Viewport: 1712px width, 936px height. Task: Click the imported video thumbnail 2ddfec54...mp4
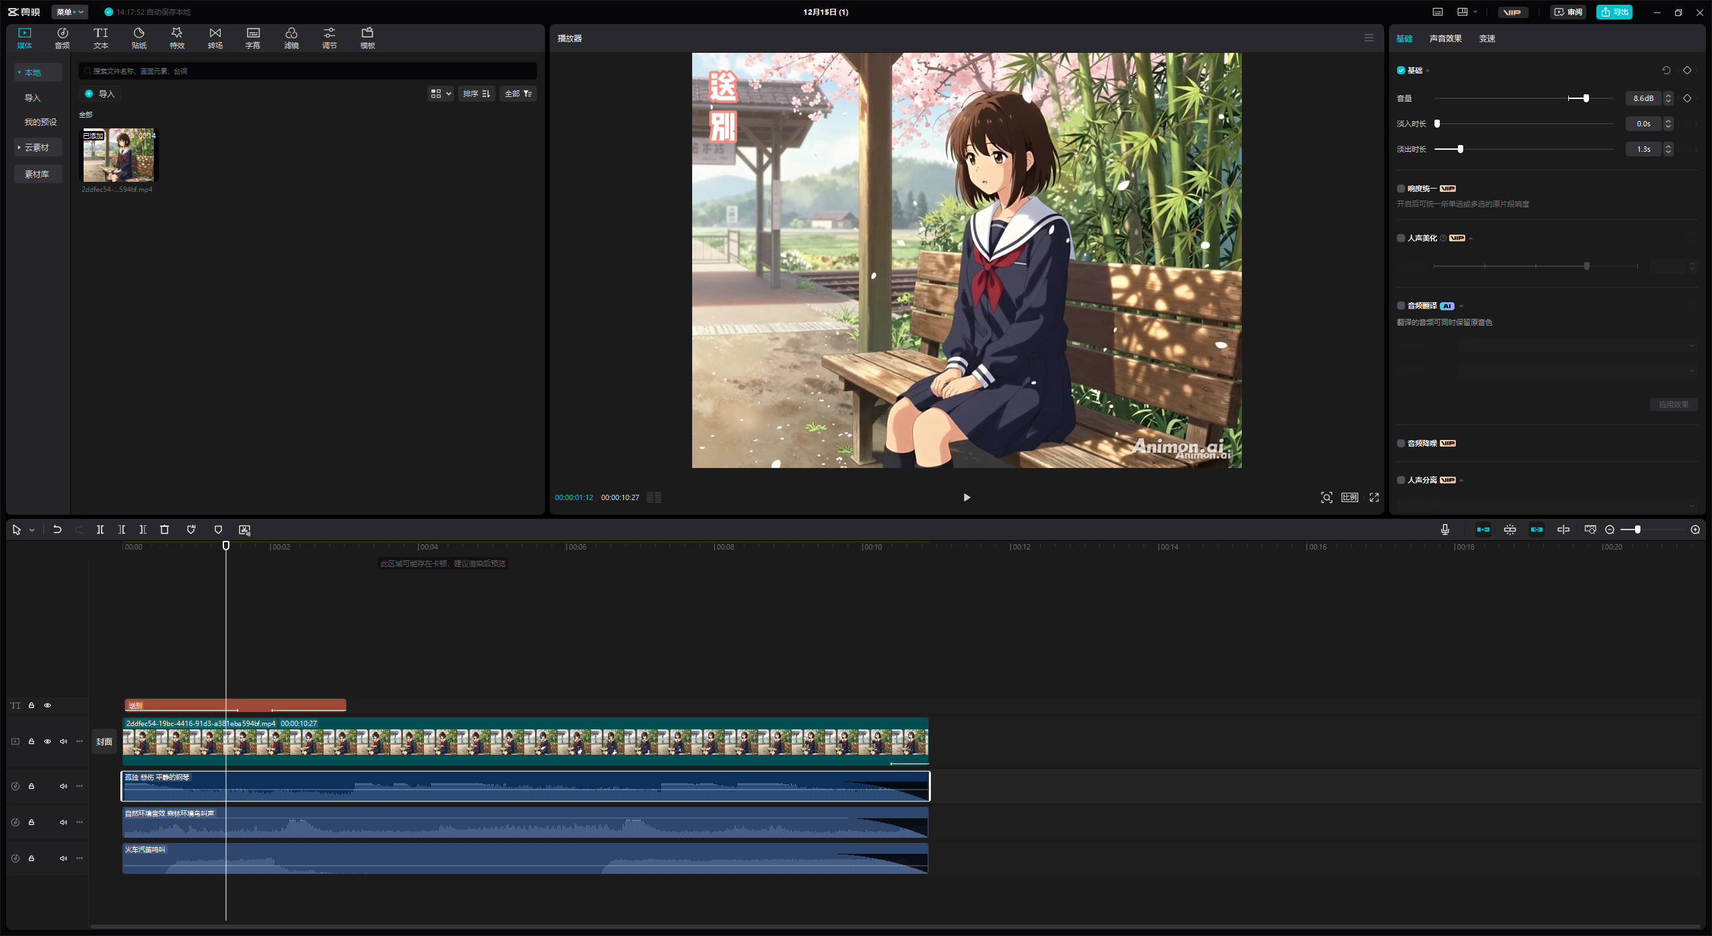coord(119,155)
